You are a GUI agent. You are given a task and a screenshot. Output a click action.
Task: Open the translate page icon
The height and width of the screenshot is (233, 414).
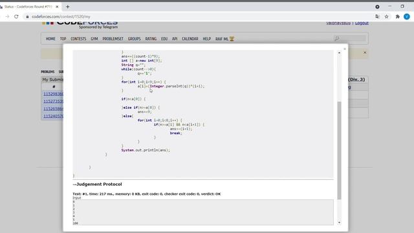pyautogui.click(x=377, y=17)
